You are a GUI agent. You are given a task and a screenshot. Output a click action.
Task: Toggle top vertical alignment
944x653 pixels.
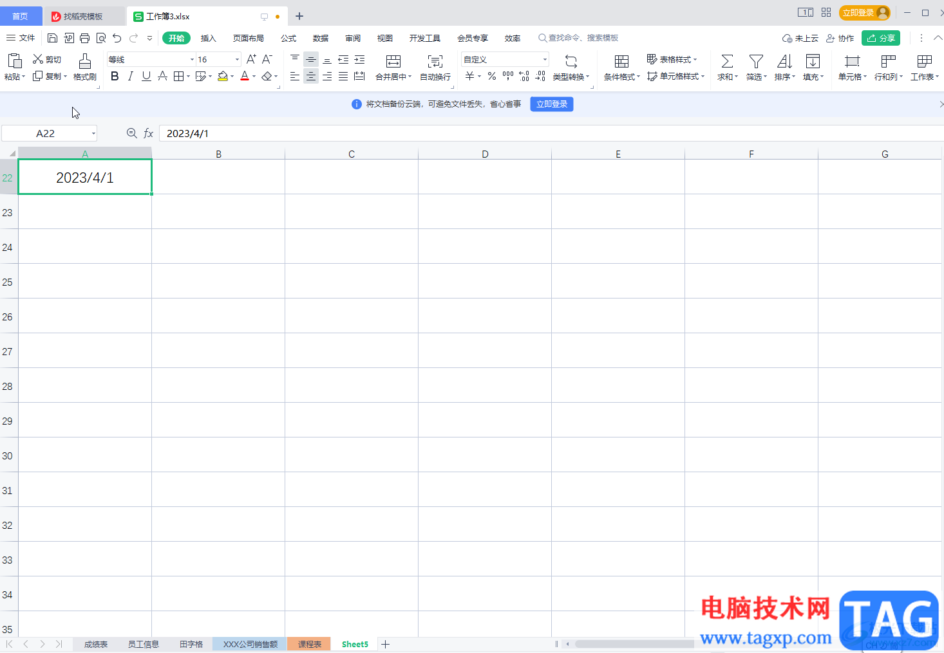pyautogui.click(x=295, y=59)
